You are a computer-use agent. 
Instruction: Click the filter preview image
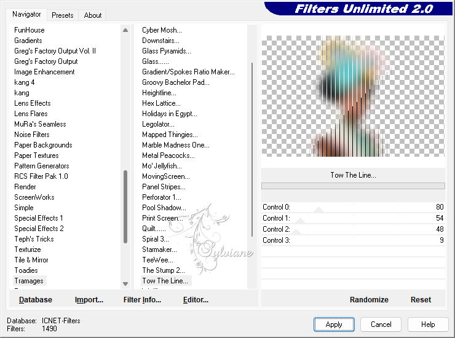pos(353,96)
